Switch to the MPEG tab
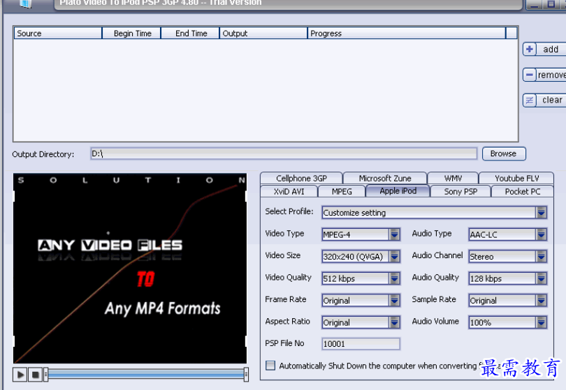 (342, 191)
